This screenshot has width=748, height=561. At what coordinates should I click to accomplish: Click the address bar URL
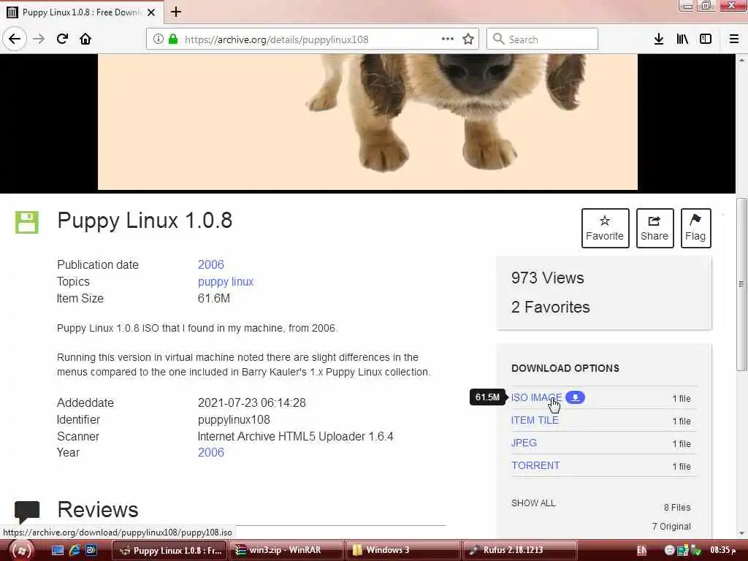[277, 39]
